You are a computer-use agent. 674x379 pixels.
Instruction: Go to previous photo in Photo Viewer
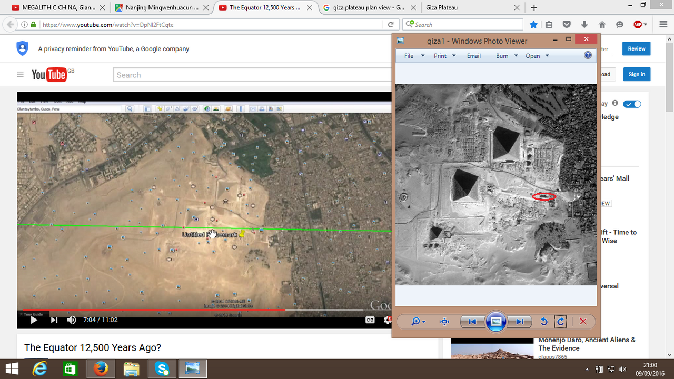472,322
